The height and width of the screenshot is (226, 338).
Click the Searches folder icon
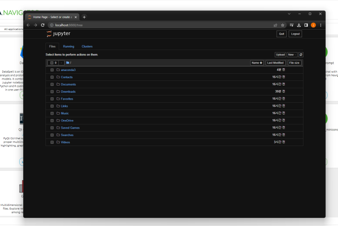click(x=58, y=135)
